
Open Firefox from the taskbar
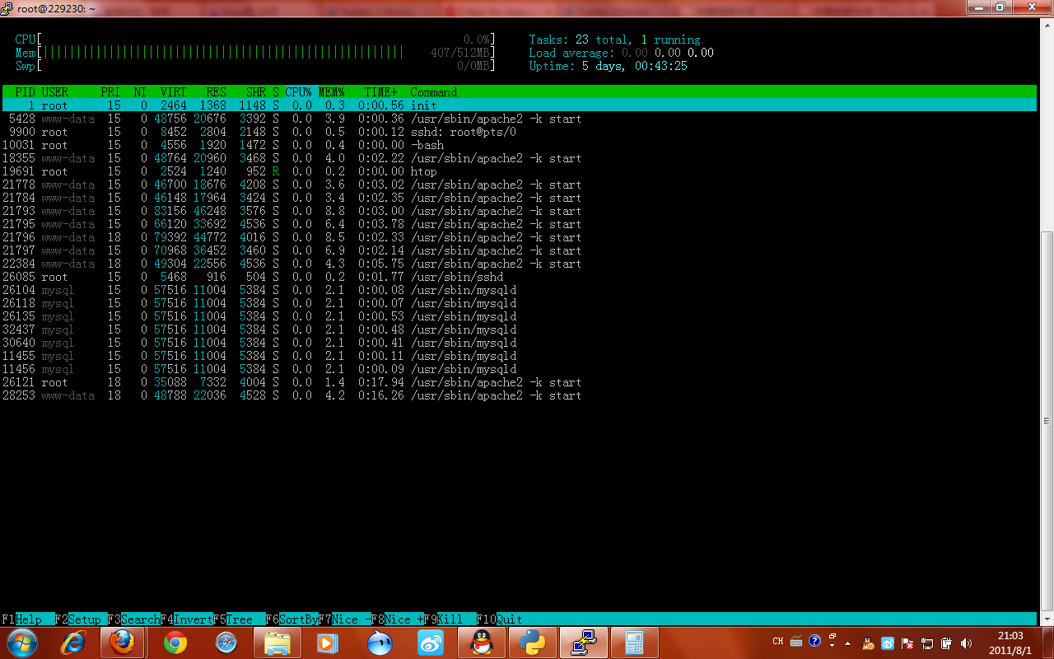(x=122, y=642)
